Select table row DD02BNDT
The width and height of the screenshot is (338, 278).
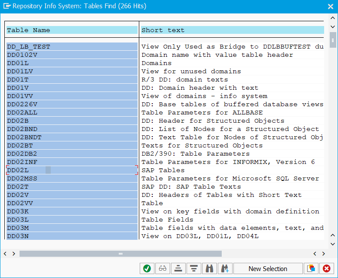(72, 137)
